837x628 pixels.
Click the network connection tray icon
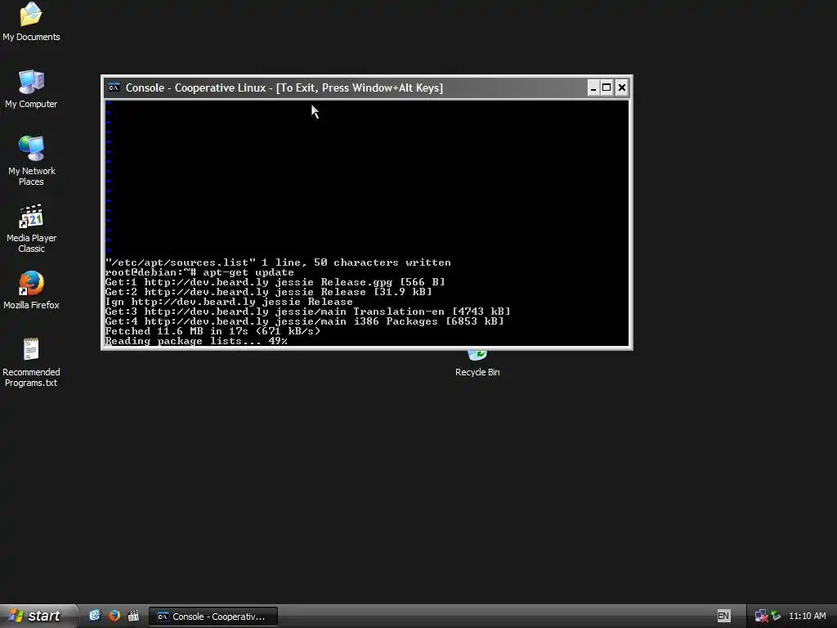click(x=761, y=617)
